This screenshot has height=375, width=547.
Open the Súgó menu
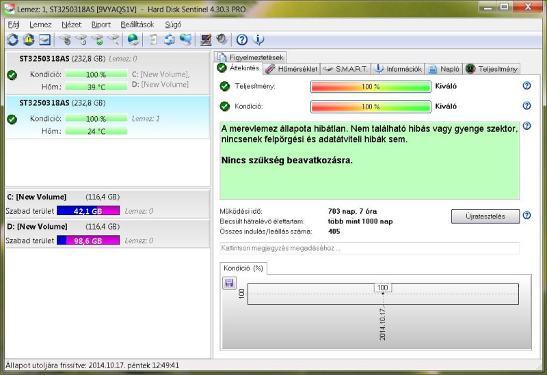(173, 25)
